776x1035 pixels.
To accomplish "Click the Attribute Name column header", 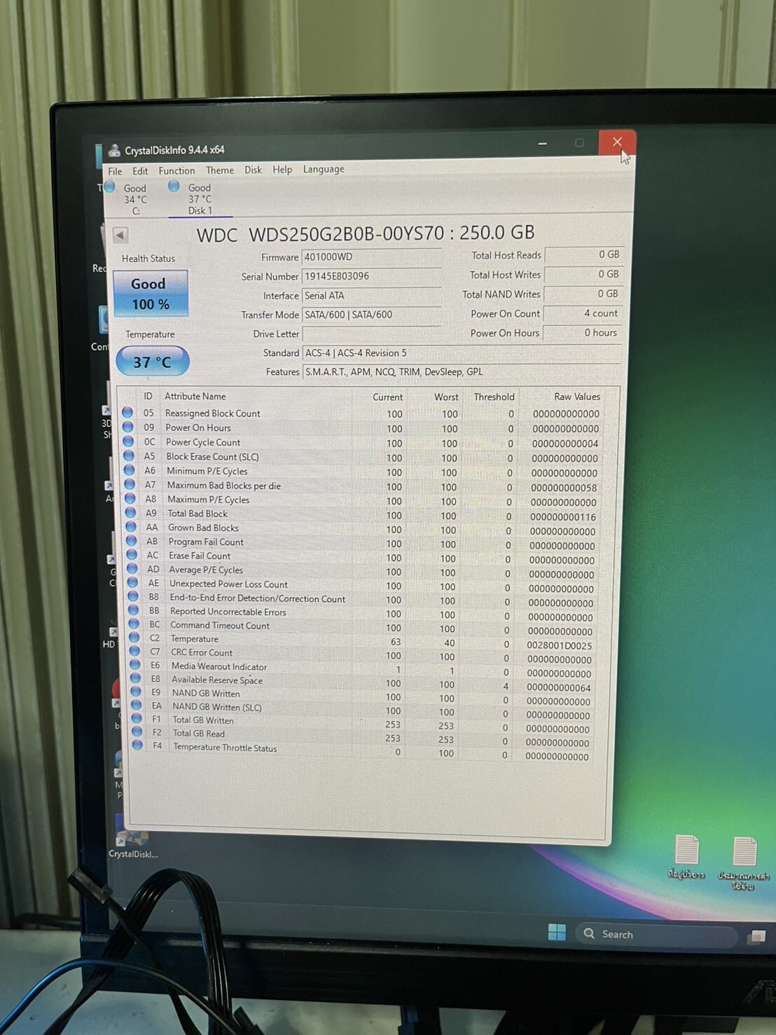I will tap(195, 397).
